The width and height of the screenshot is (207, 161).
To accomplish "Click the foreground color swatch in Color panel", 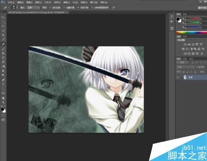I will tap(178, 19).
